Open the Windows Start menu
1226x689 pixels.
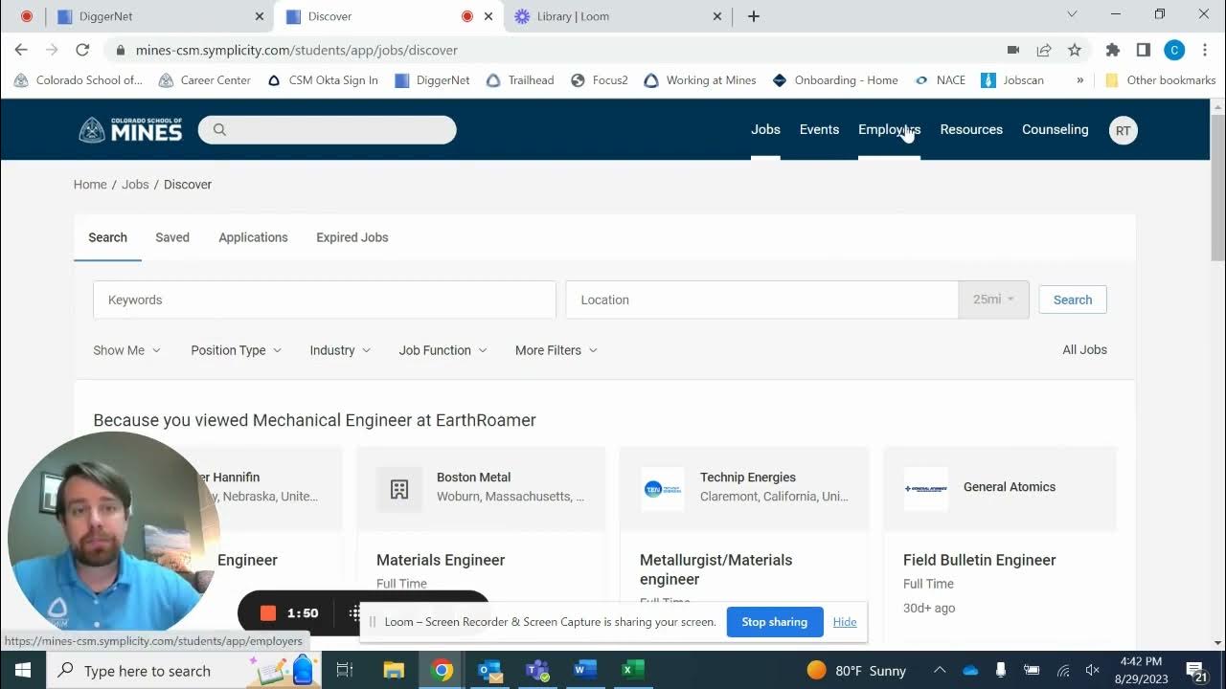click(x=23, y=670)
